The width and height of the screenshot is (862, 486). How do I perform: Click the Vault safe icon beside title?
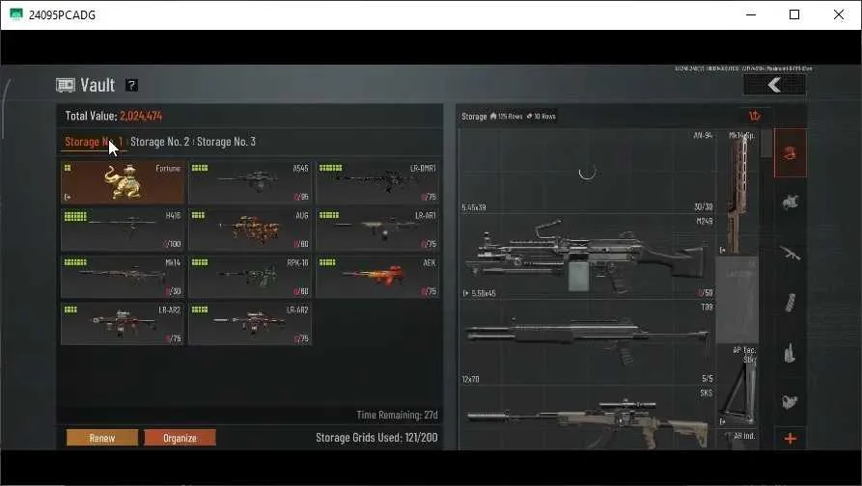66,85
